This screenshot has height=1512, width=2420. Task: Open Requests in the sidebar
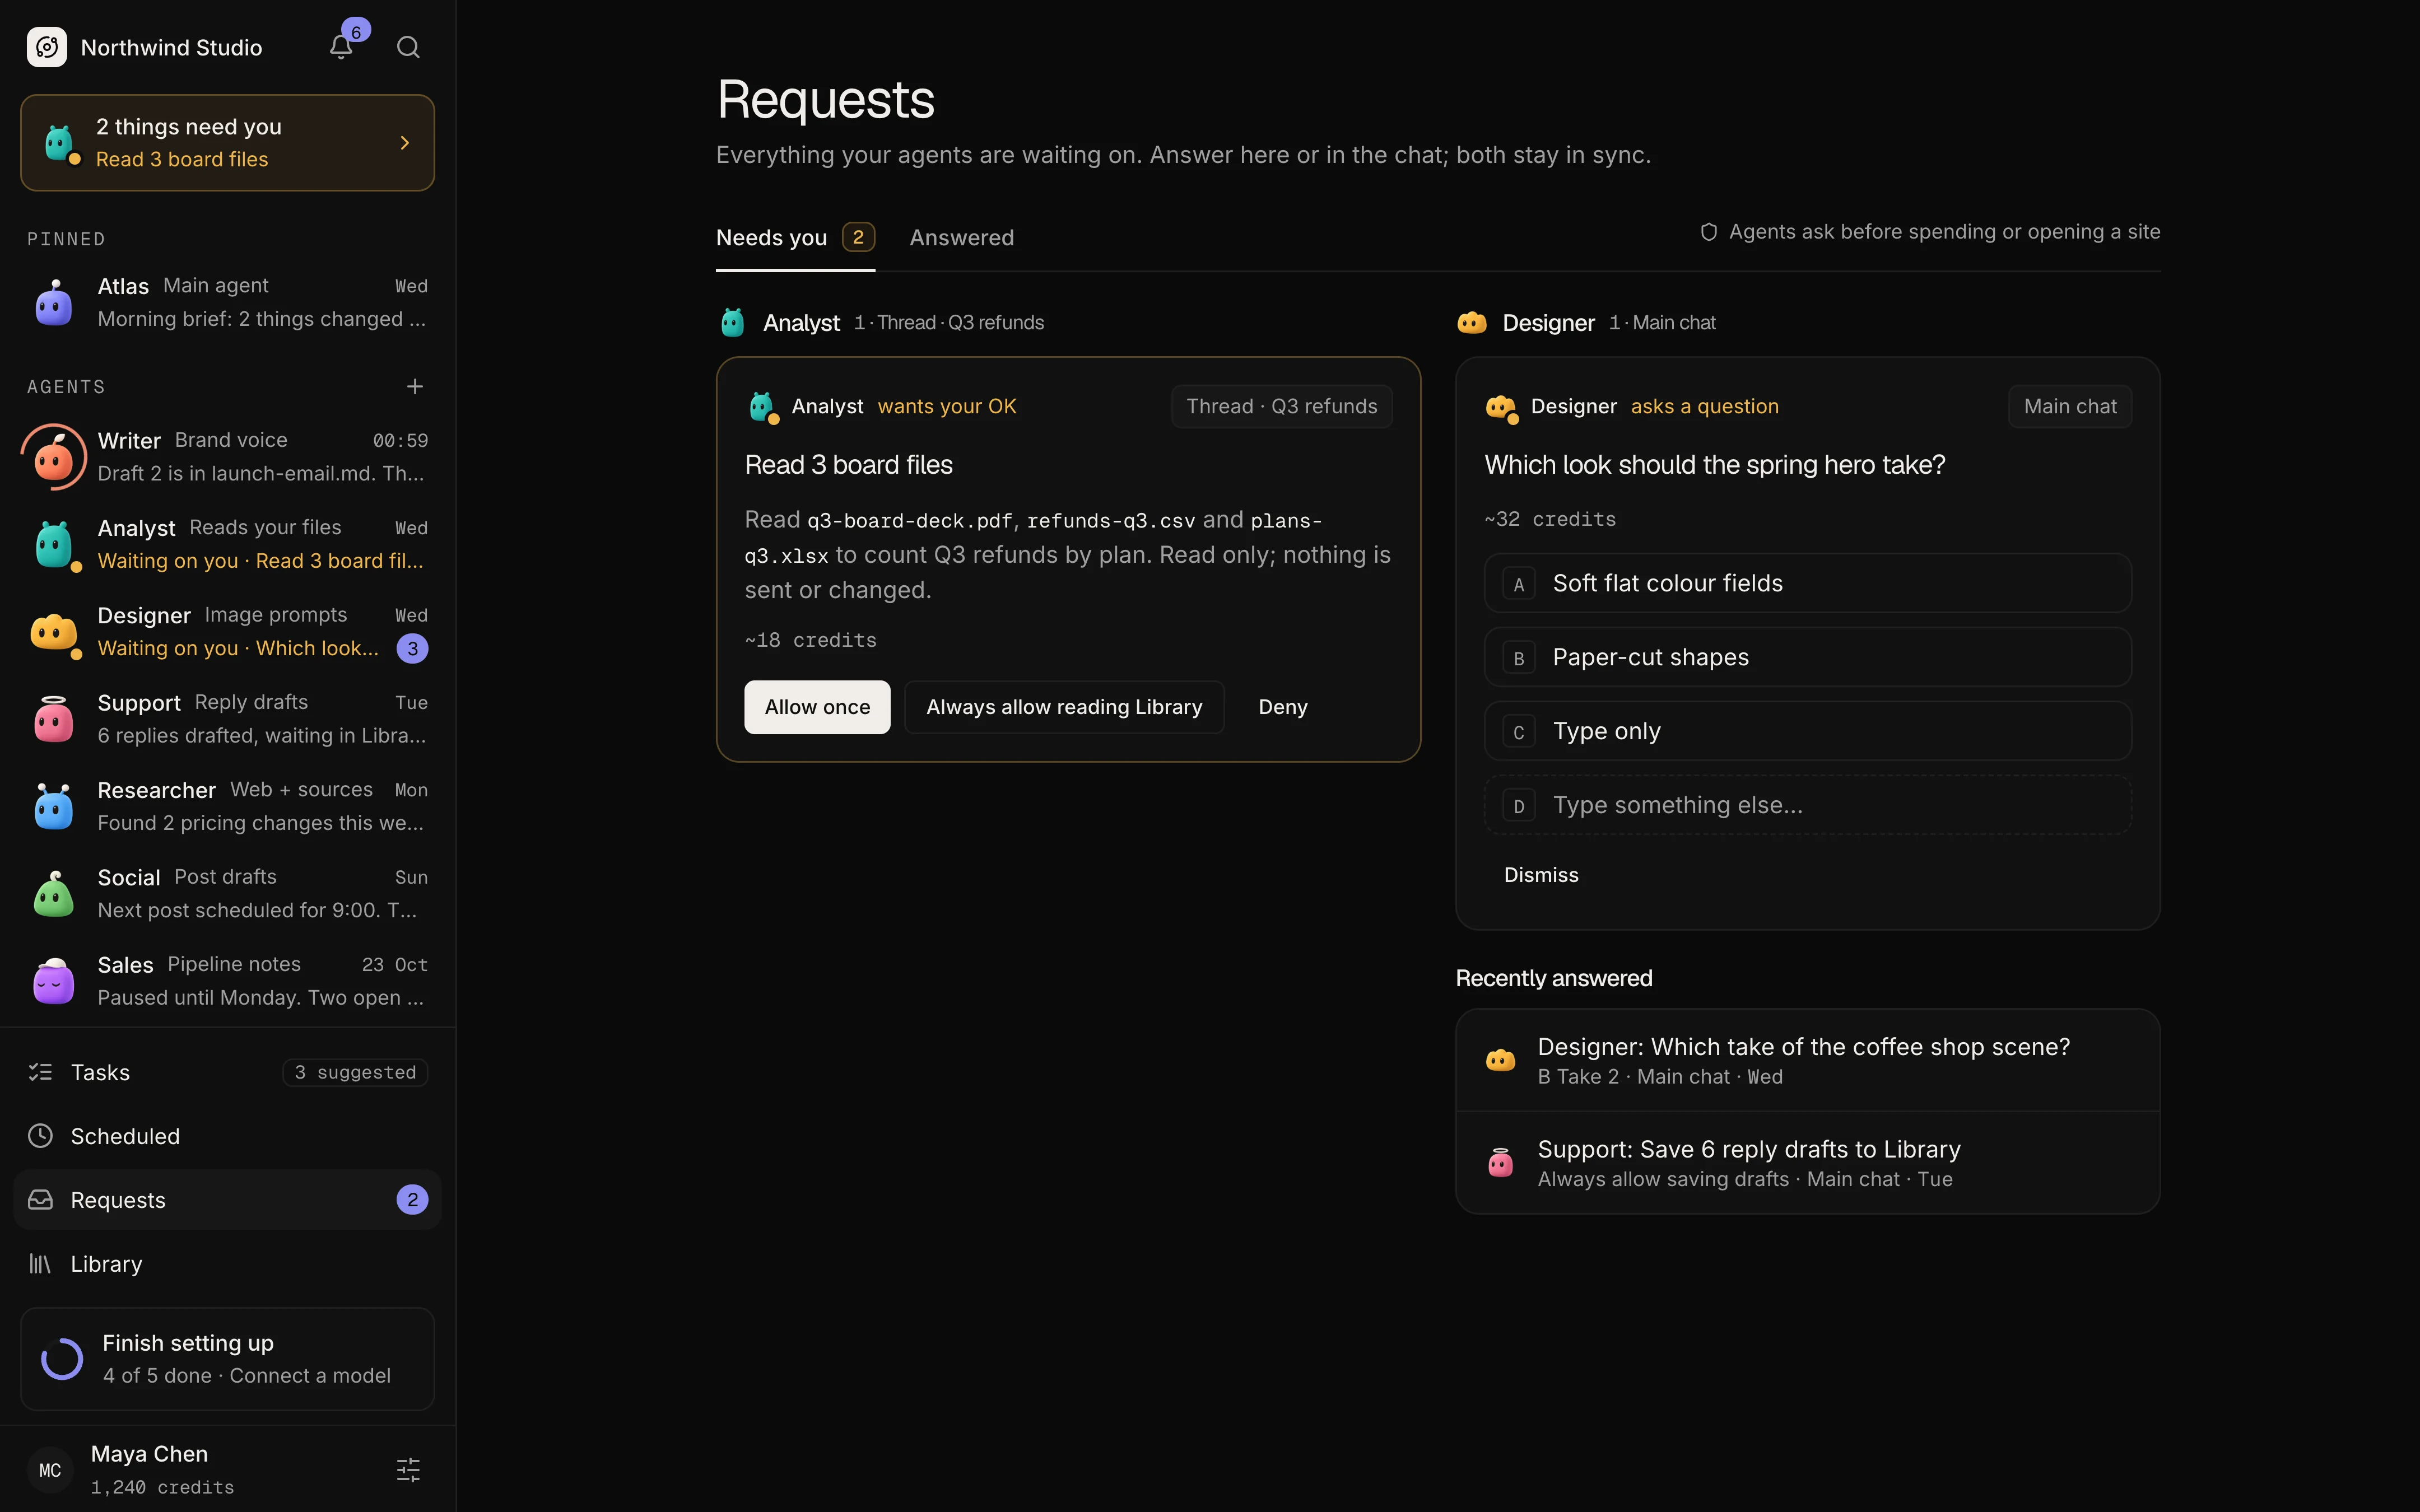(227, 1200)
